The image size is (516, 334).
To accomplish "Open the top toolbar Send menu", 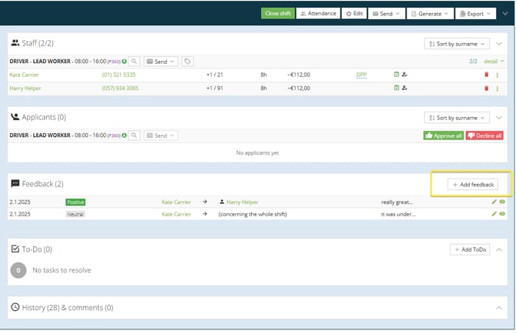I will pos(385,13).
